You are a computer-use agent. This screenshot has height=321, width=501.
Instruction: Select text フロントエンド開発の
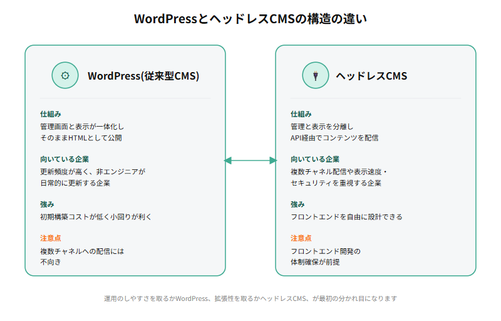[x=326, y=251]
